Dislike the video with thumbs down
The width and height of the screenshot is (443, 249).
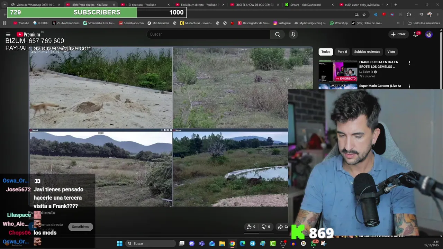[x=265, y=227]
